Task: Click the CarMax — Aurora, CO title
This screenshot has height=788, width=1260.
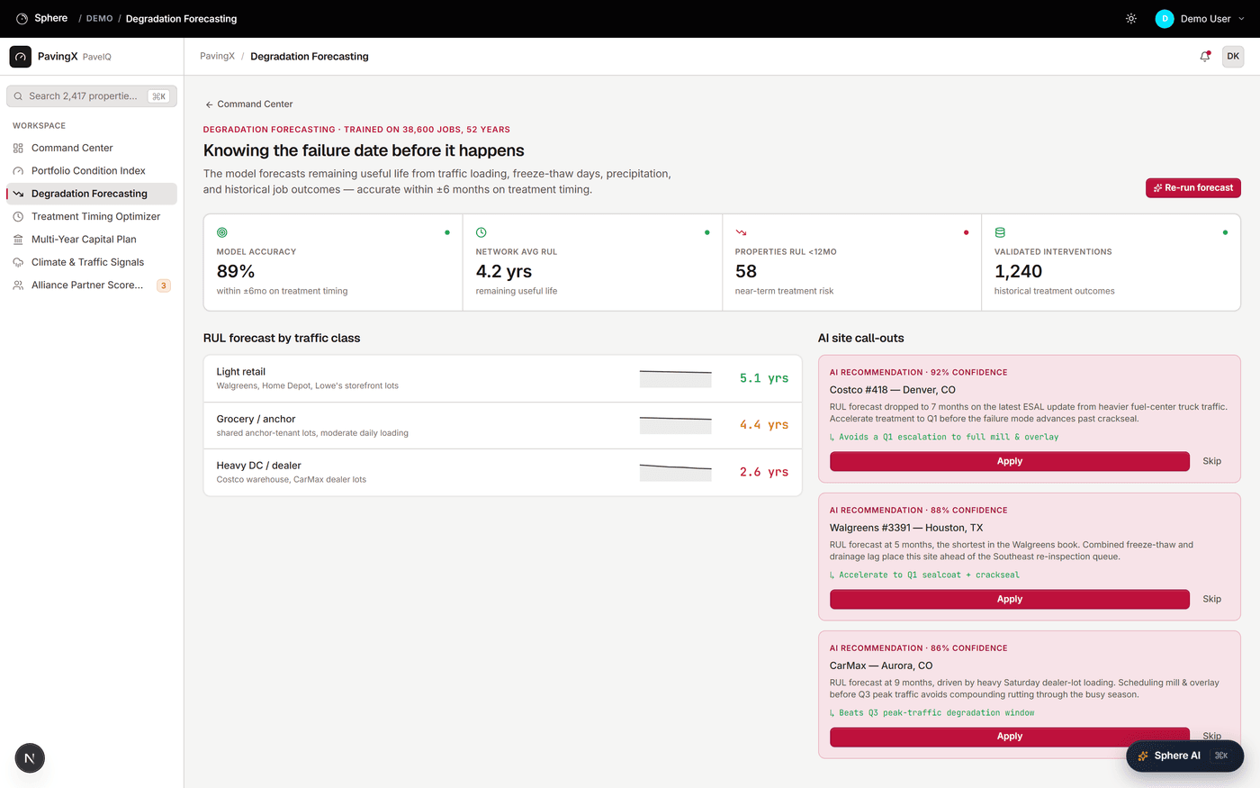Action: click(881, 666)
